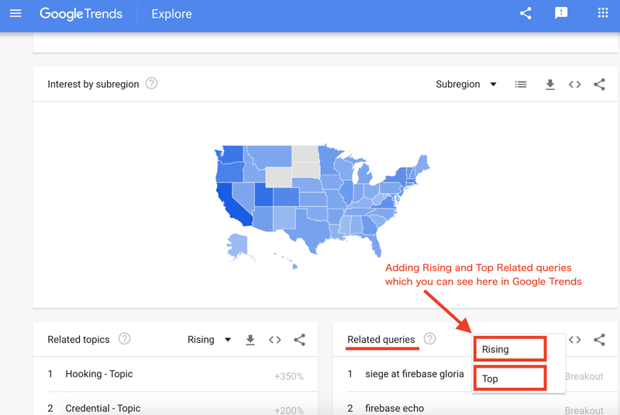The height and width of the screenshot is (415, 620).
Task: Open the hamburger main menu
Action: [x=15, y=13]
